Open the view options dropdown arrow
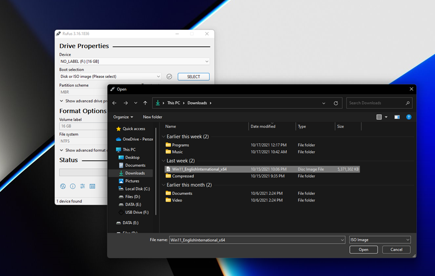 click(386, 117)
